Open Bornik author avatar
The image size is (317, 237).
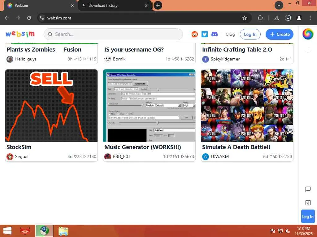(x=108, y=59)
